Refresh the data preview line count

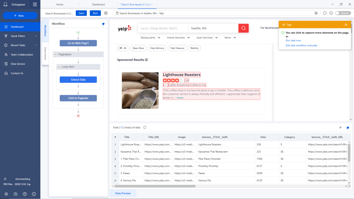pos(145,127)
